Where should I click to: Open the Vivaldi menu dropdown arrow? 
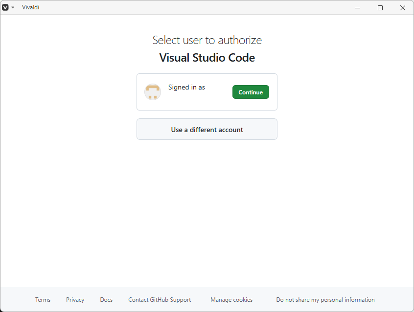coord(13,7)
